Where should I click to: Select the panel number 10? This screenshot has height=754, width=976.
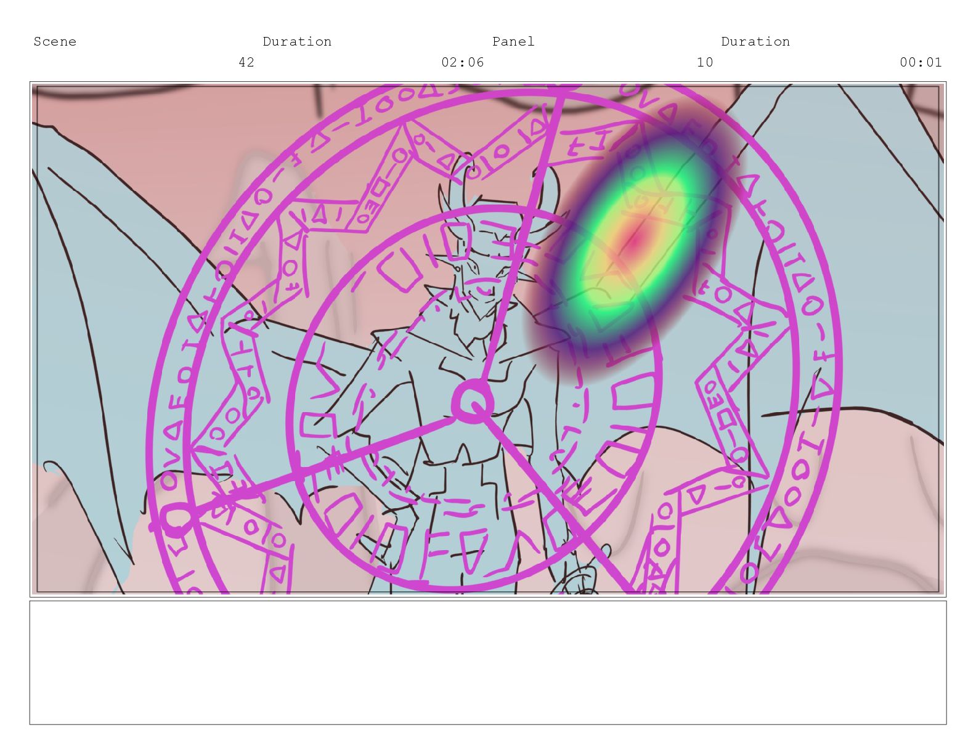[705, 62]
